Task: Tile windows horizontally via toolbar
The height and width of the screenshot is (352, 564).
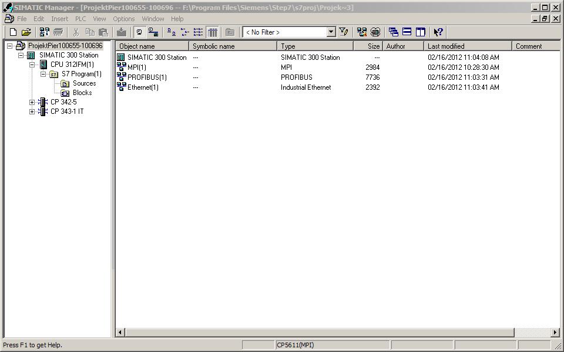Action: click(407, 32)
